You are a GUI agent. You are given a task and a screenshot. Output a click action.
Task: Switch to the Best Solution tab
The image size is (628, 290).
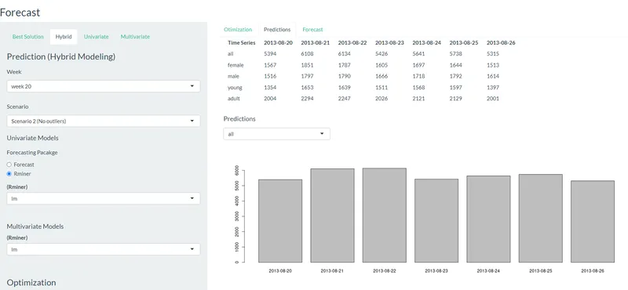27,37
